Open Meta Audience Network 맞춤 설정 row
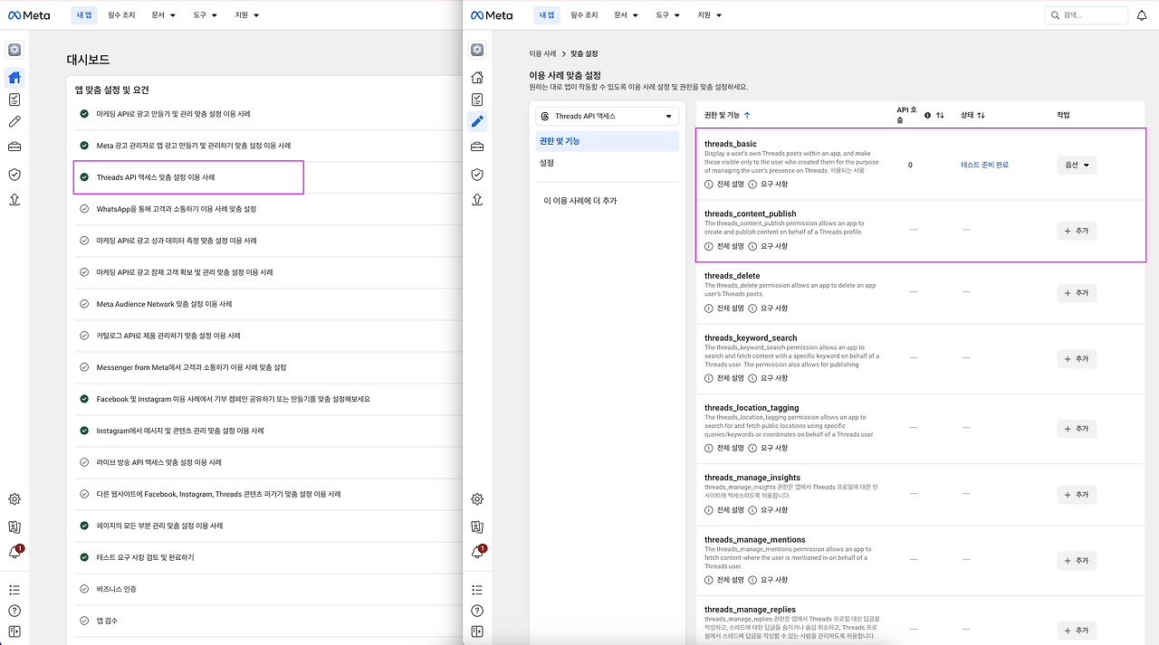 pos(269,304)
